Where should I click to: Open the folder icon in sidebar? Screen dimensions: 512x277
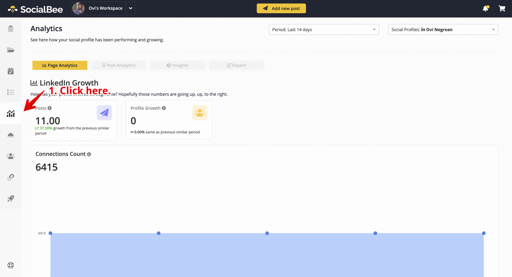click(11, 50)
